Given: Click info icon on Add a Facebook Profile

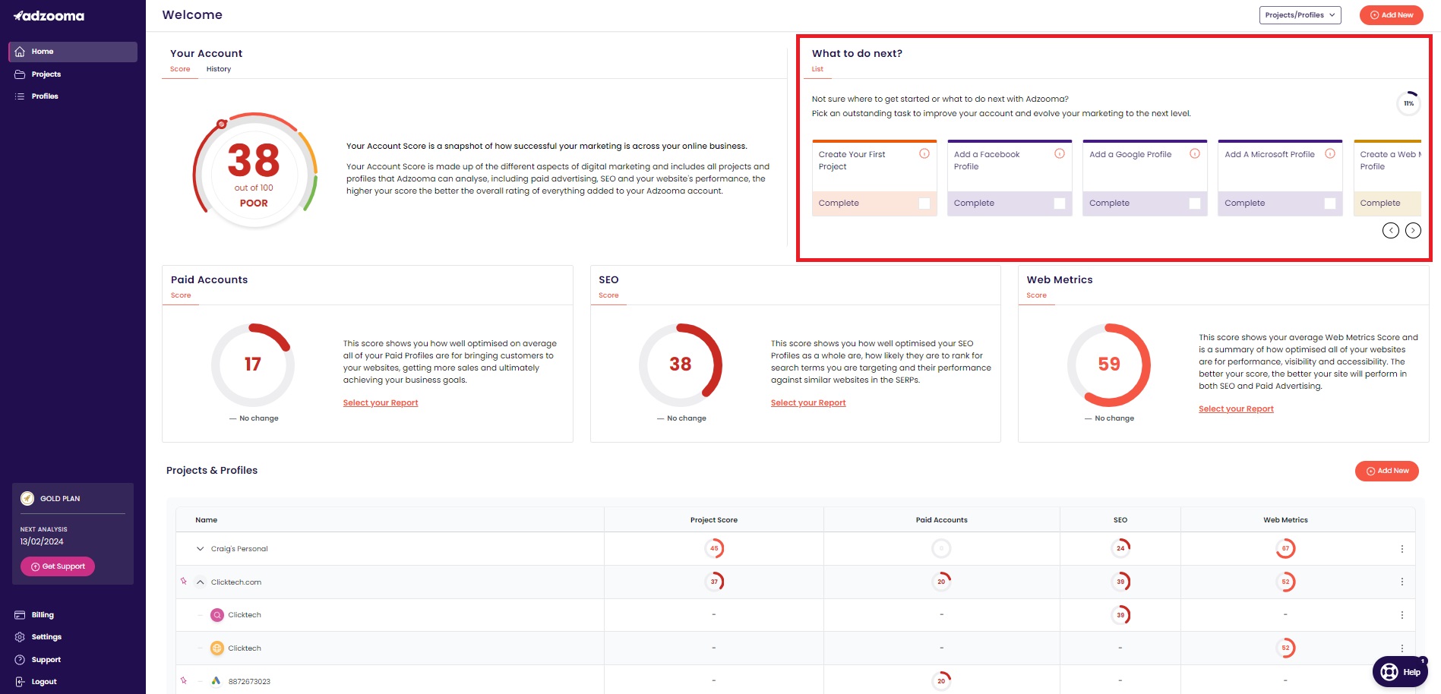Looking at the screenshot, I should click(x=1060, y=153).
